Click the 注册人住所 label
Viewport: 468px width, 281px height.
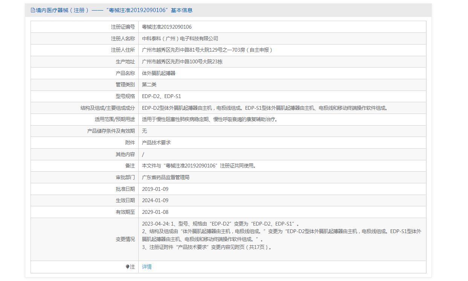coord(123,50)
